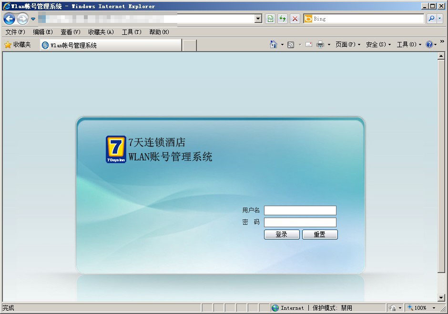
Task: Click the 用户名 username input field
Action: 300,210
